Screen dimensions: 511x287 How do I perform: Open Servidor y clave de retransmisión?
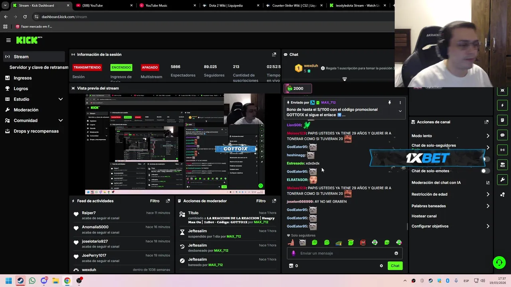39,67
